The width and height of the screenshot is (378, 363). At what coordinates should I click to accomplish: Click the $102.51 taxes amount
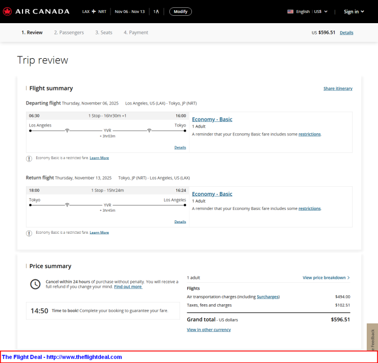342,305
